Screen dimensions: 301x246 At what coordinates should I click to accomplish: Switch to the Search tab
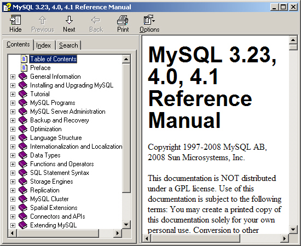(68, 45)
